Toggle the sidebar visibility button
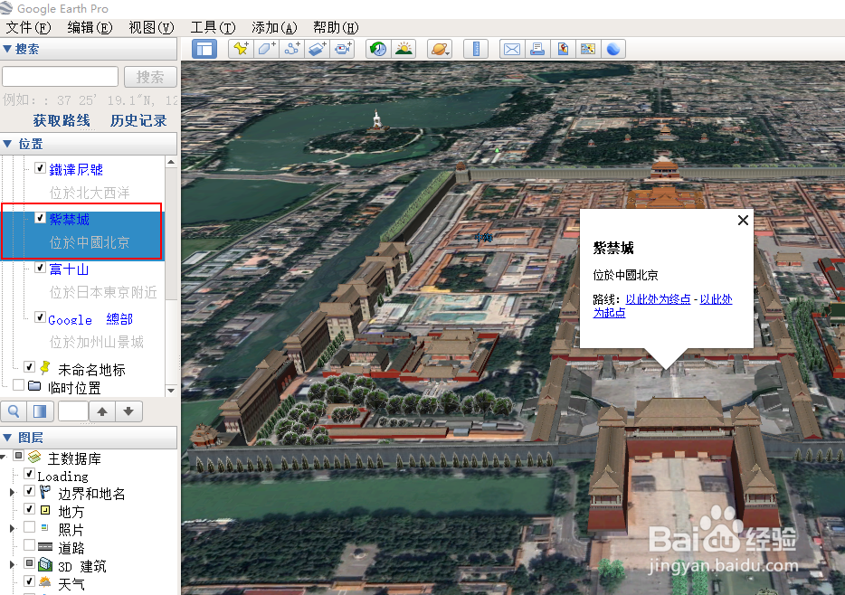This screenshot has height=595, width=845. [204, 49]
